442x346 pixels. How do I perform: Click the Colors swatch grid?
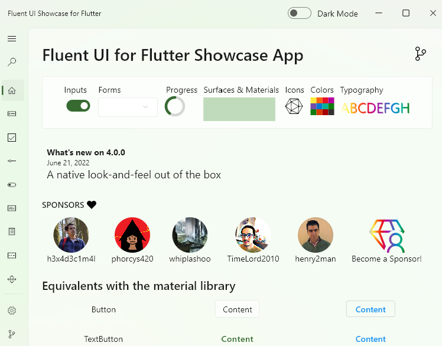click(322, 106)
